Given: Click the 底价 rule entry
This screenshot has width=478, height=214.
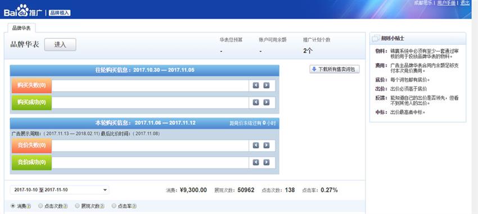Looking at the screenshot, I should pyautogui.click(x=403, y=80).
